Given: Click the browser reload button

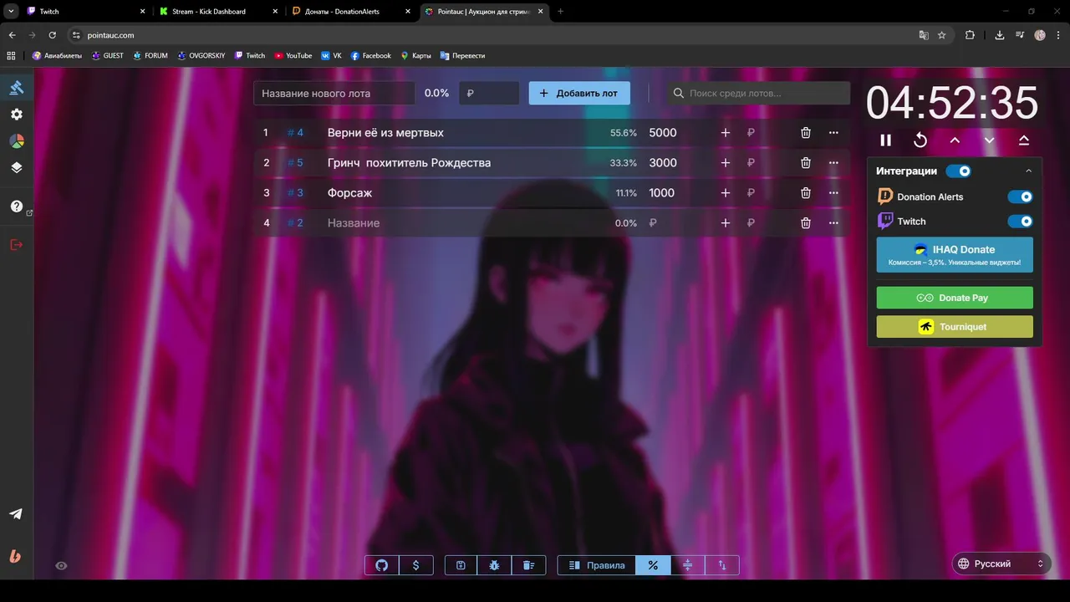Looking at the screenshot, I should (53, 35).
